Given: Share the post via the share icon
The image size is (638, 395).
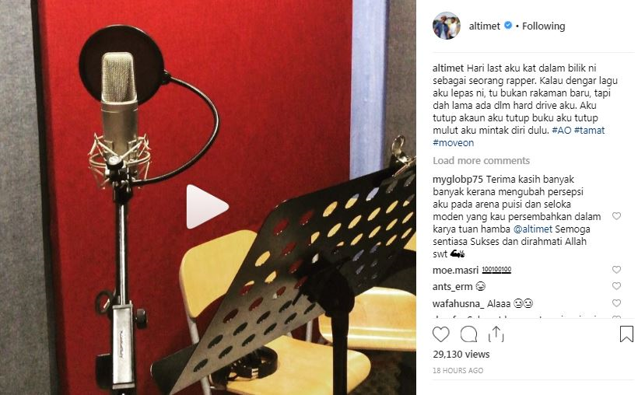Looking at the screenshot, I should [496, 334].
